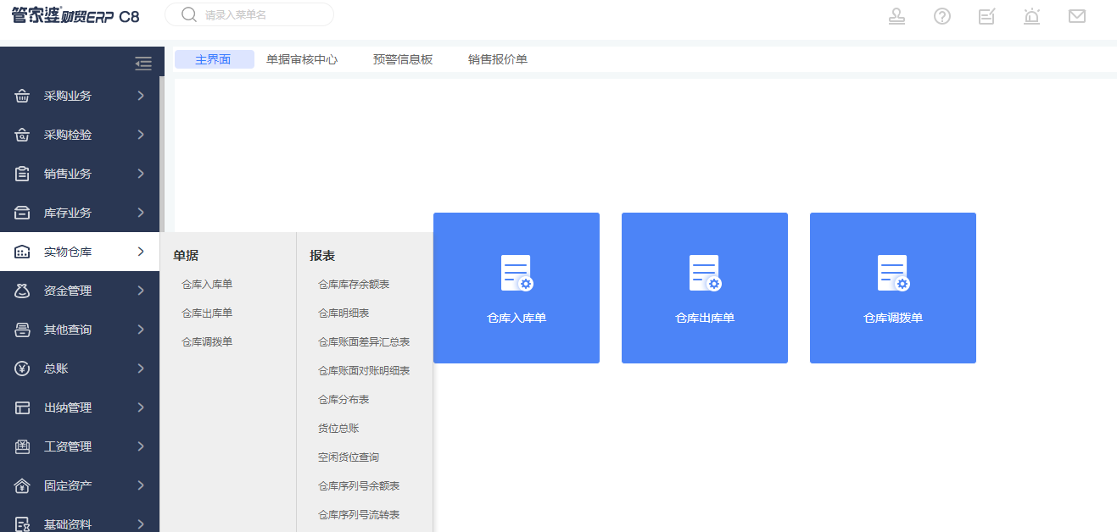Select 仓库出库单 in the 单据 submenu

pyautogui.click(x=207, y=313)
